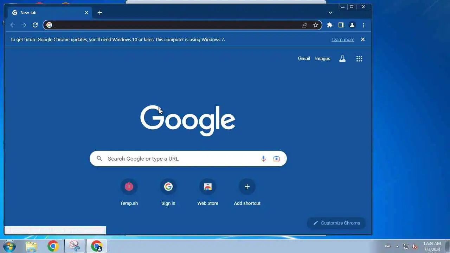Click the Show desktop strip
The image size is (450, 253).
tap(447, 246)
